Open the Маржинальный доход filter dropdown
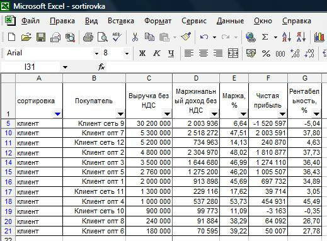This screenshot has width=327, height=241. point(214,114)
